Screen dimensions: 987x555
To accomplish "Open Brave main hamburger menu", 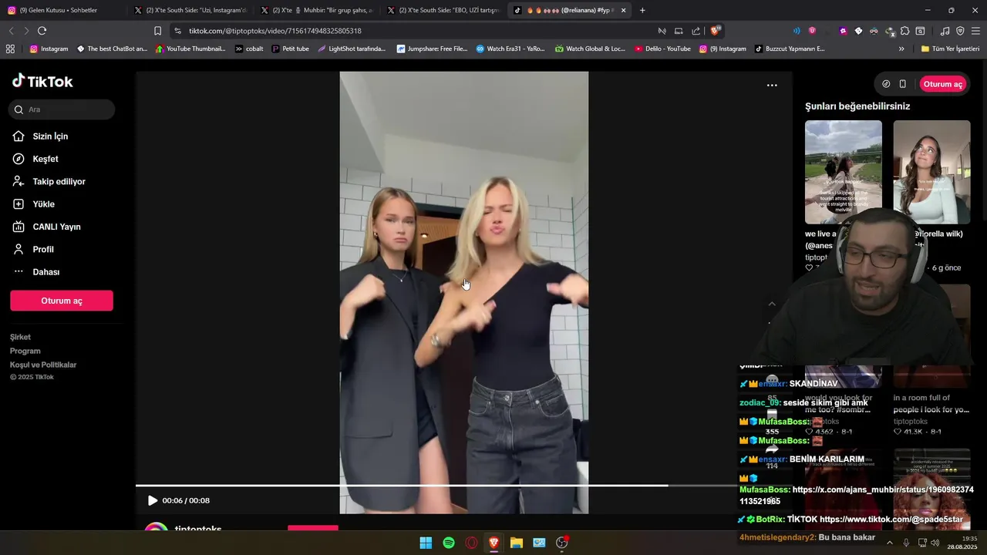I will 976,31.
